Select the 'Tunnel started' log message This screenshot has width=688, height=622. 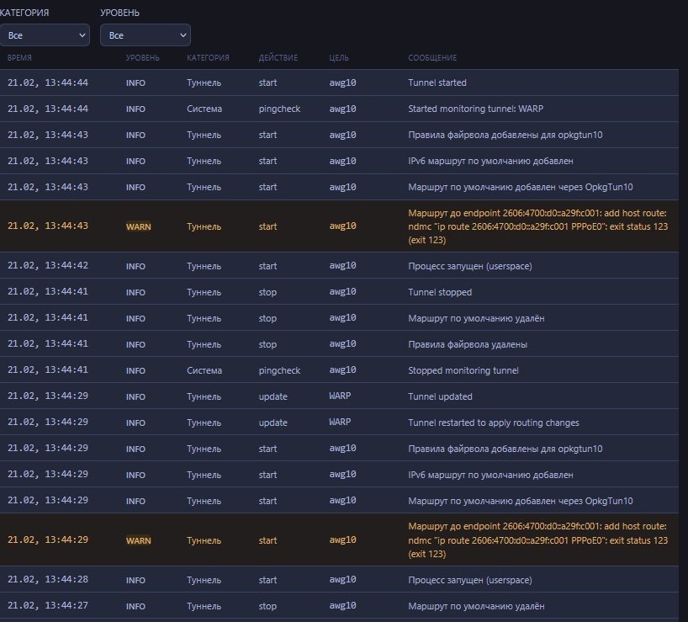pyautogui.click(x=437, y=83)
